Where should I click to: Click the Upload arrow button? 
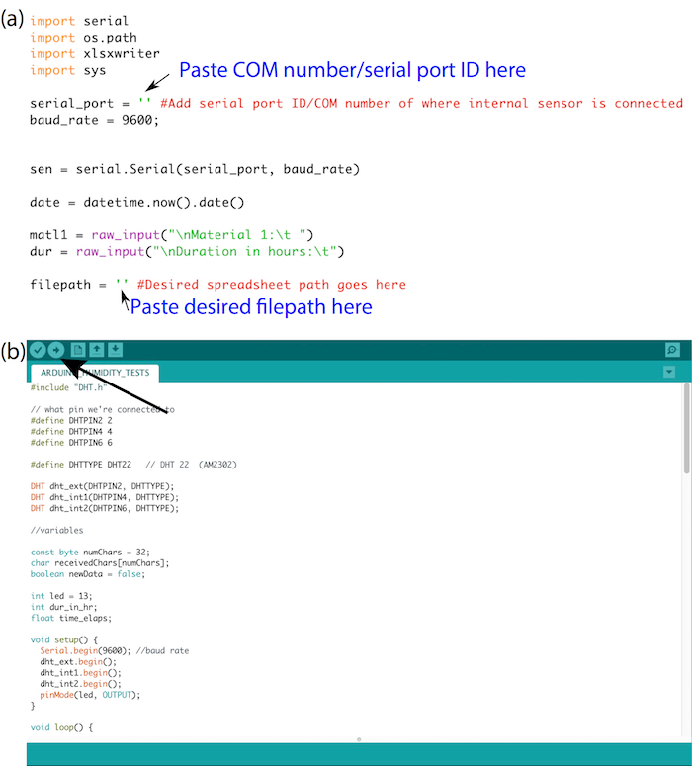tap(56, 350)
